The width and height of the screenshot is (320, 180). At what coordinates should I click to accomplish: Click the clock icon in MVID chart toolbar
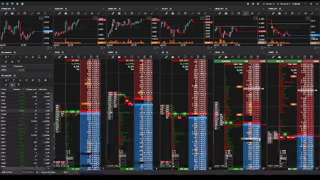point(286,13)
